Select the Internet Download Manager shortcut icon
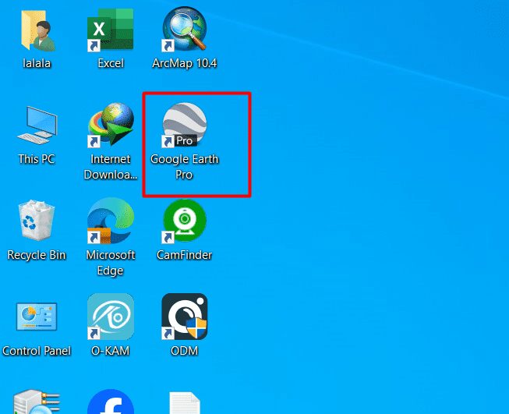This screenshot has width=509, height=414. [x=111, y=125]
